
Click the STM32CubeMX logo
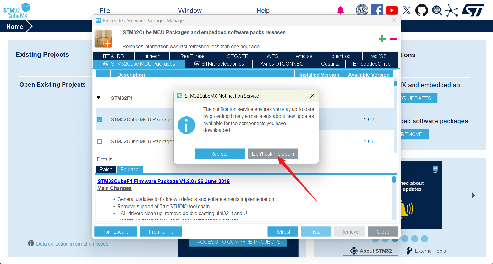pos(17,11)
